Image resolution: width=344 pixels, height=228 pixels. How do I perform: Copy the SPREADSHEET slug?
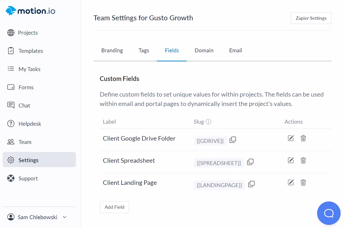point(250,162)
